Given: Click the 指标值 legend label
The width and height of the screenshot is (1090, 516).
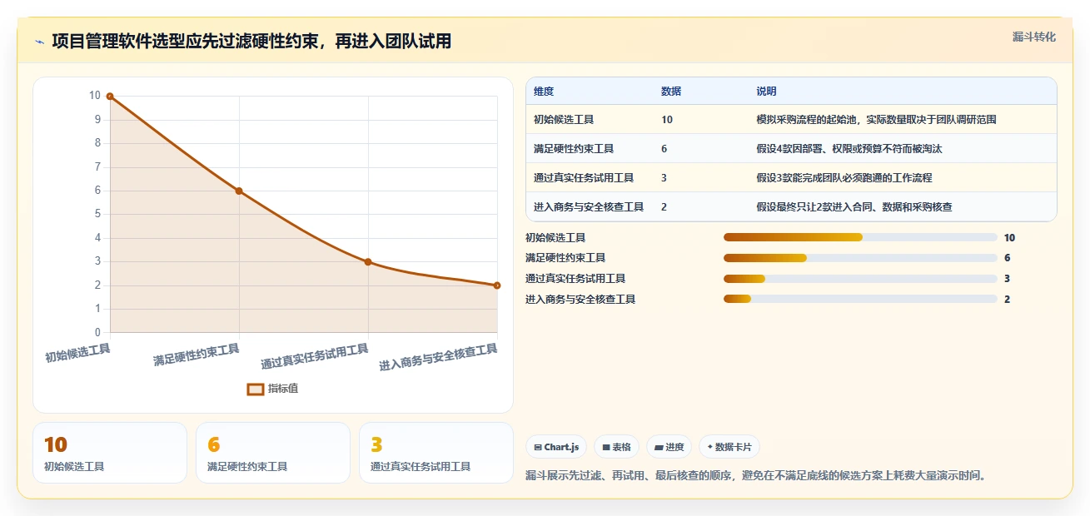Looking at the screenshot, I should (x=283, y=389).
